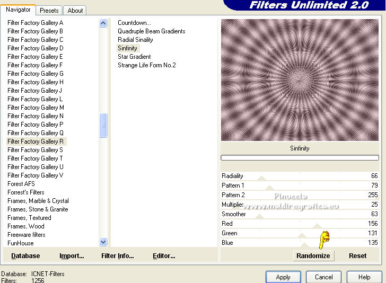Pick the Sinfinity filter
The width and height of the screenshot is (386, 283).
(128, 48)
